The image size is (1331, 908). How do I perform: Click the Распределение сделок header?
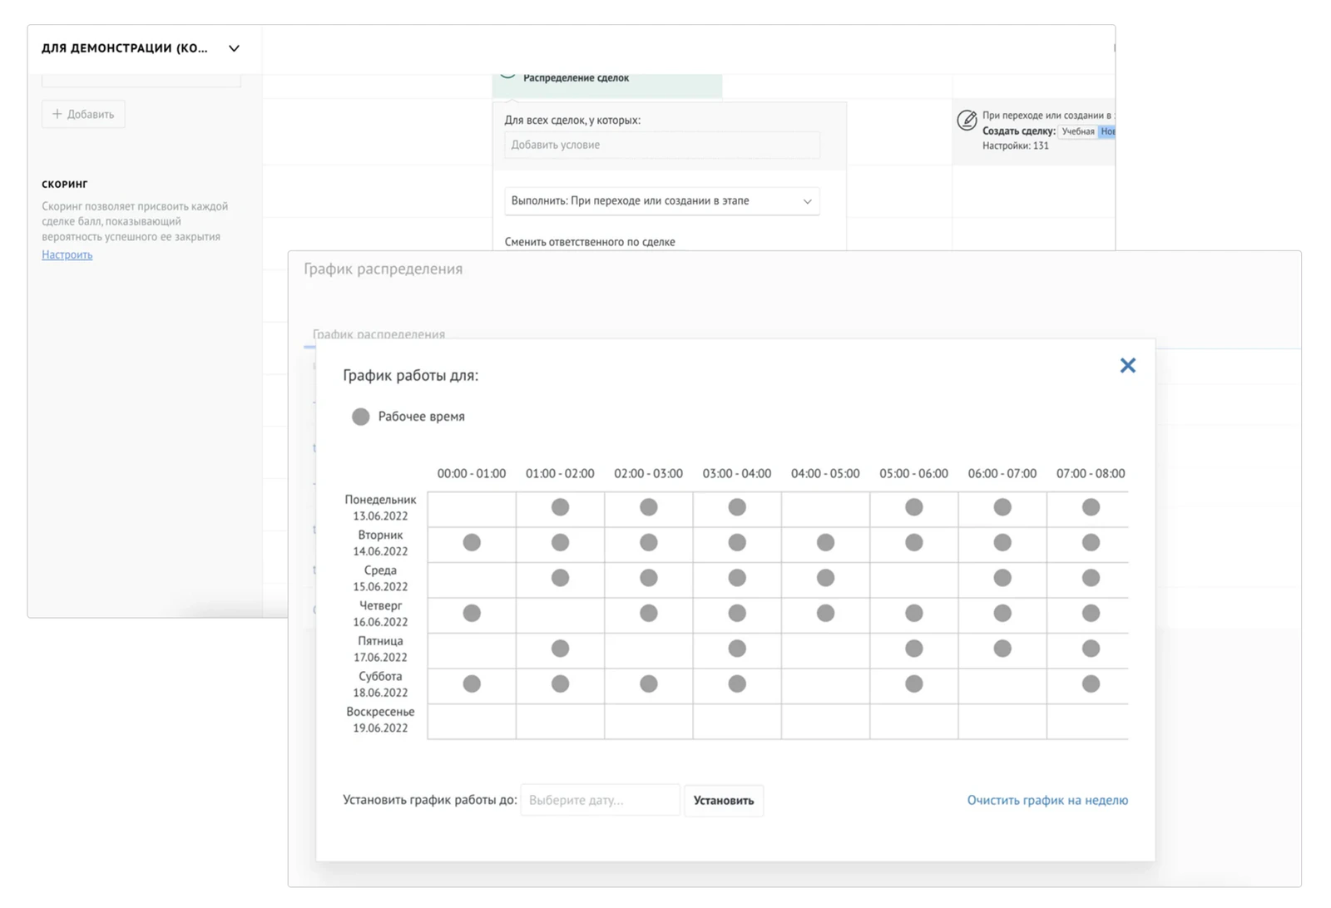pos(576,78)
